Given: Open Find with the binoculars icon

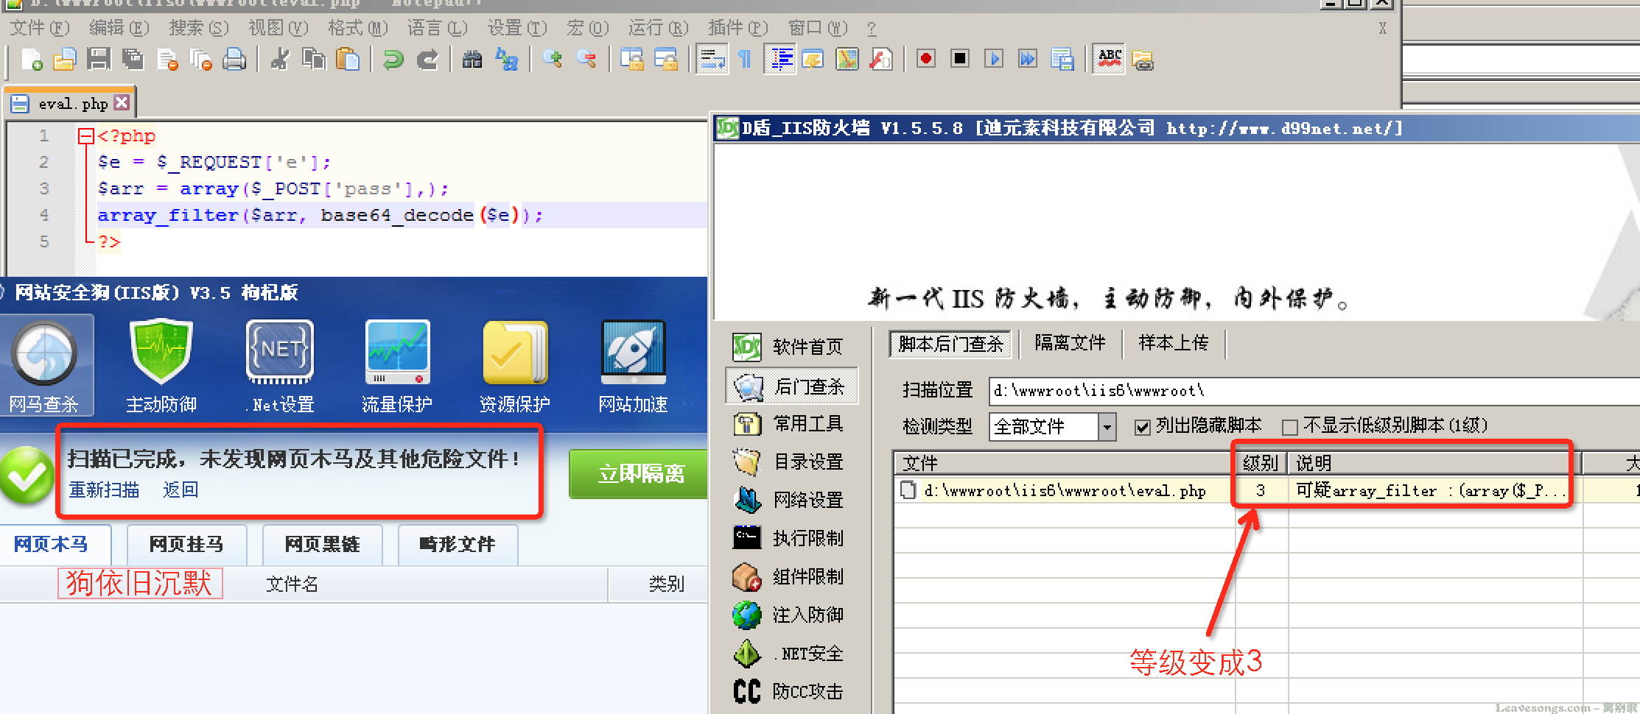Looking at the screenshot, I should [x=472, y=59].
